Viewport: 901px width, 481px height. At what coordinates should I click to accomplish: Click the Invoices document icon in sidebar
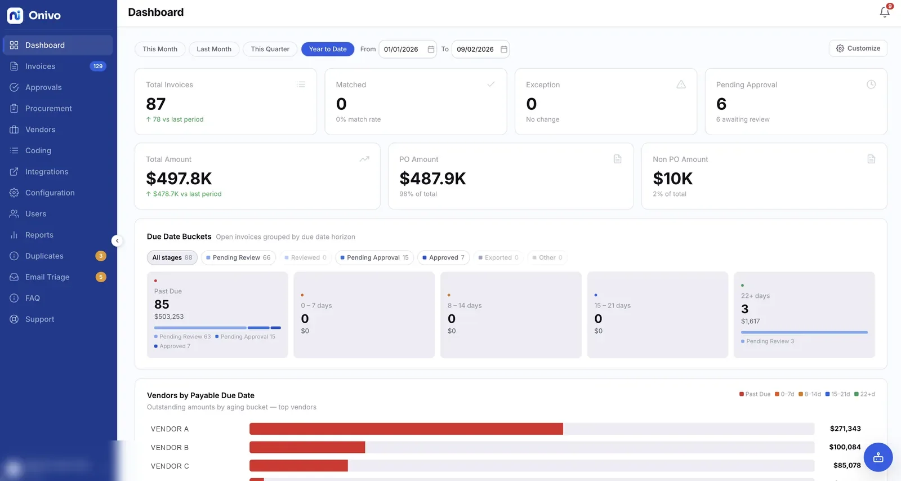pos(14,66)
